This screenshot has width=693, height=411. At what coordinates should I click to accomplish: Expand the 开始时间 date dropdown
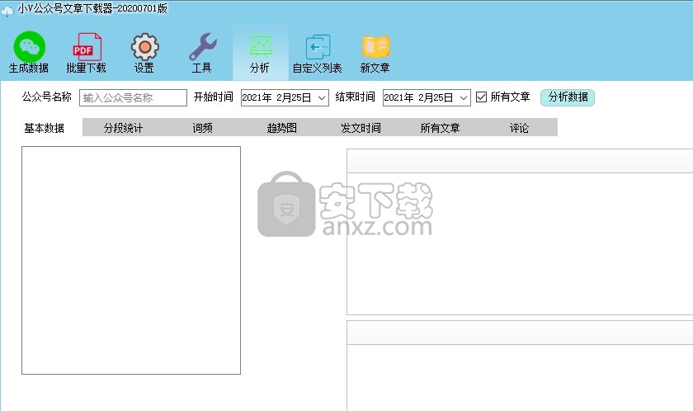[323, 97]
